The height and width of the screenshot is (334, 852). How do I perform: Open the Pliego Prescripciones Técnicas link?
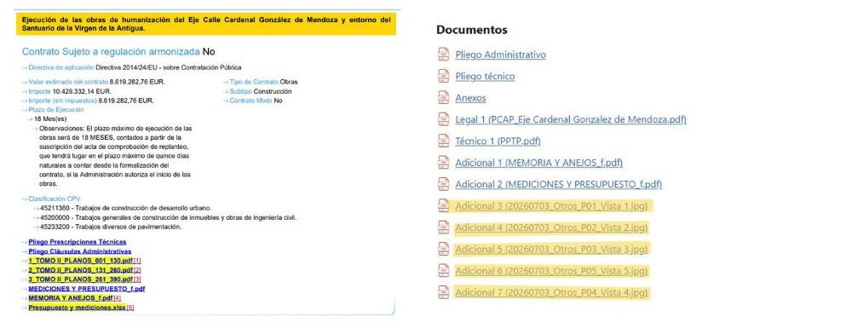[x=78, y=242]
